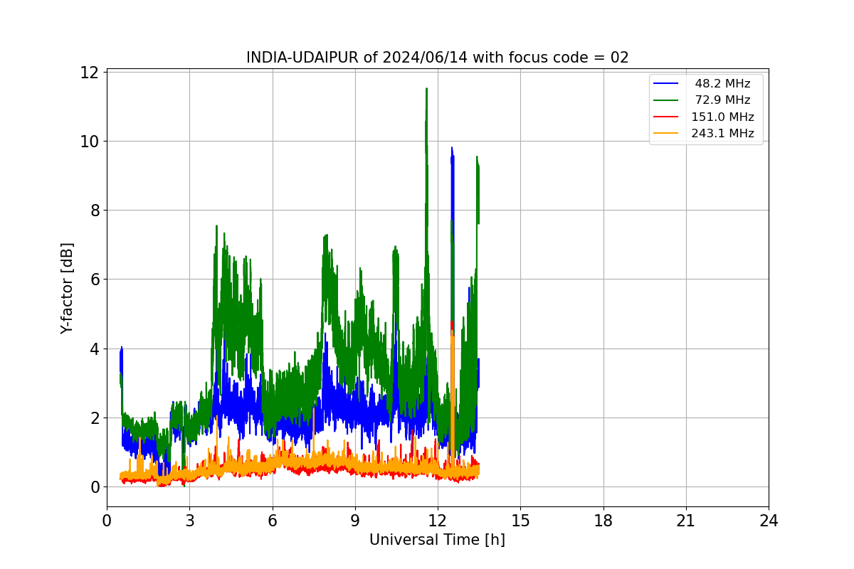Click x-axis tick label 18

(603, 521)
